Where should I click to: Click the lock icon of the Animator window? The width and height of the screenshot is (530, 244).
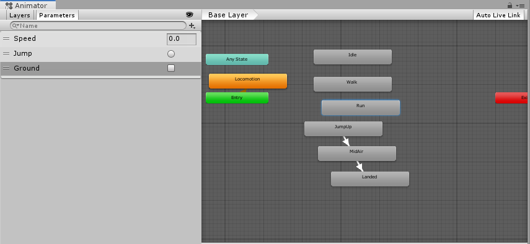(x=510, y=6)
